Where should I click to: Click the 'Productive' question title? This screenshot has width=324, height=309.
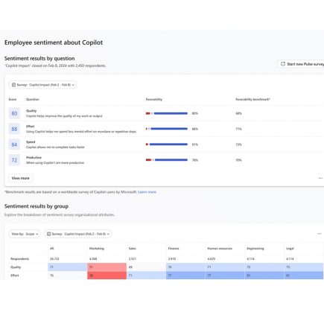click(34, 158)
